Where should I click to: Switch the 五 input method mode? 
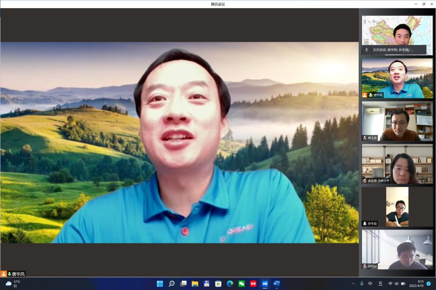(x=380, y=284)
